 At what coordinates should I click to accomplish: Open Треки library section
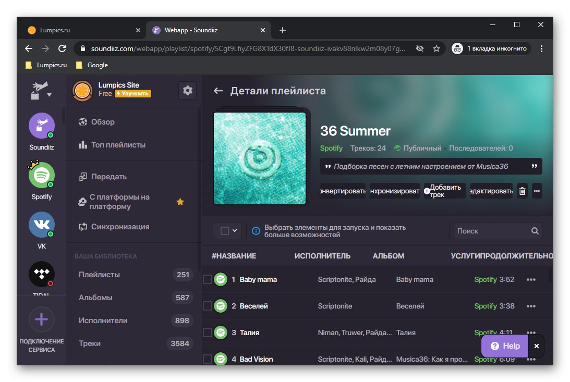134,343
